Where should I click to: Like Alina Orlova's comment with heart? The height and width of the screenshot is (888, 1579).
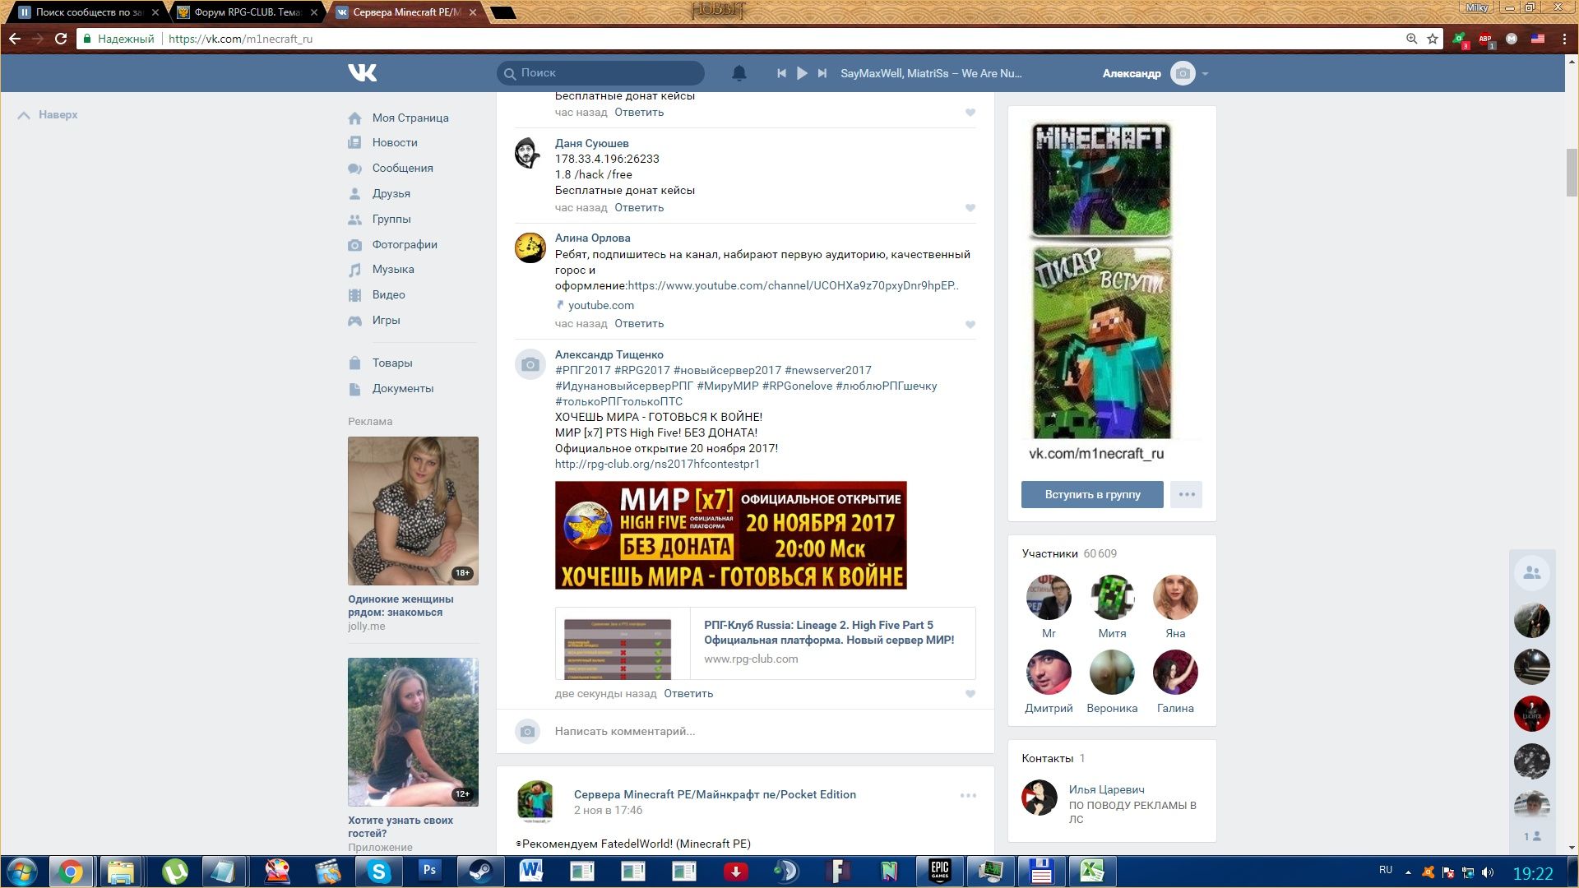(970, 325)
